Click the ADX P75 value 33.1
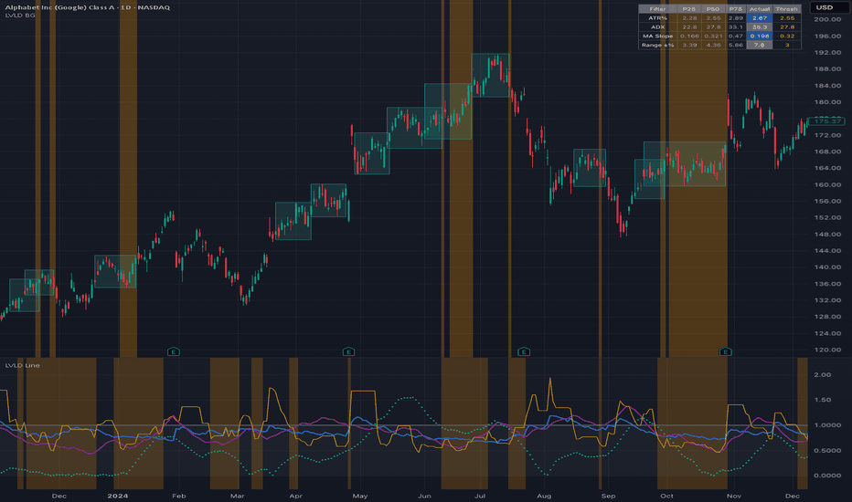The width and height of the screenshot is (852, 502). [x=736, y=26]
